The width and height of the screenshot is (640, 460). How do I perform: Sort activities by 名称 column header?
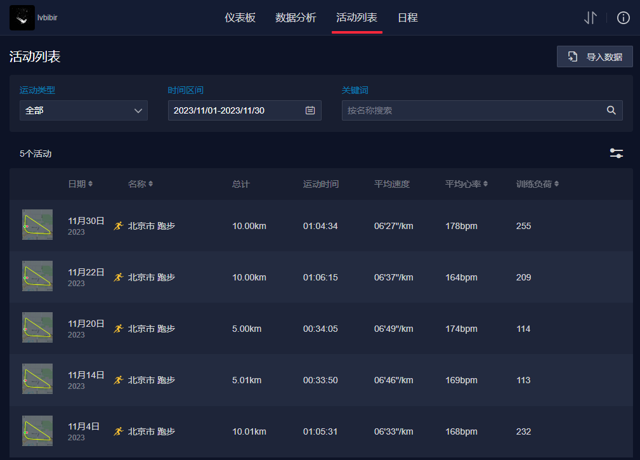click(140, 184)
